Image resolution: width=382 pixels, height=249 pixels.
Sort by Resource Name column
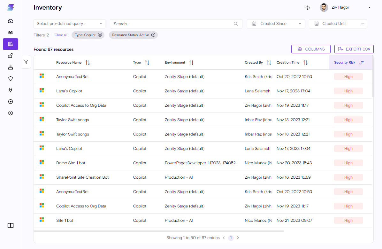(88, 63)
